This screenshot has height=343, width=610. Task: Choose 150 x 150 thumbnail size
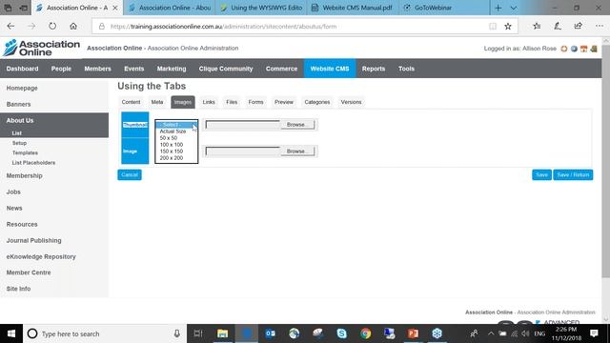click(176, 151)
